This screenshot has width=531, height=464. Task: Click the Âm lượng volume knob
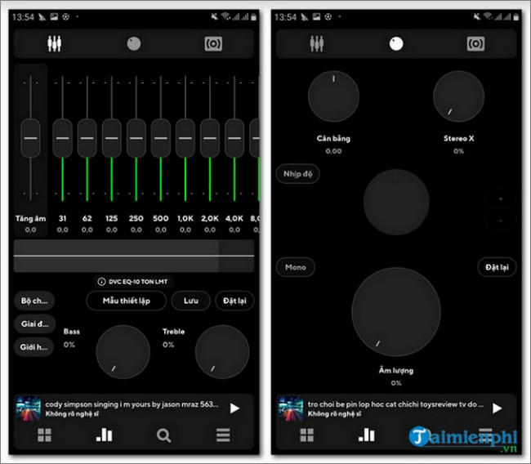click(x=396, y=312)
